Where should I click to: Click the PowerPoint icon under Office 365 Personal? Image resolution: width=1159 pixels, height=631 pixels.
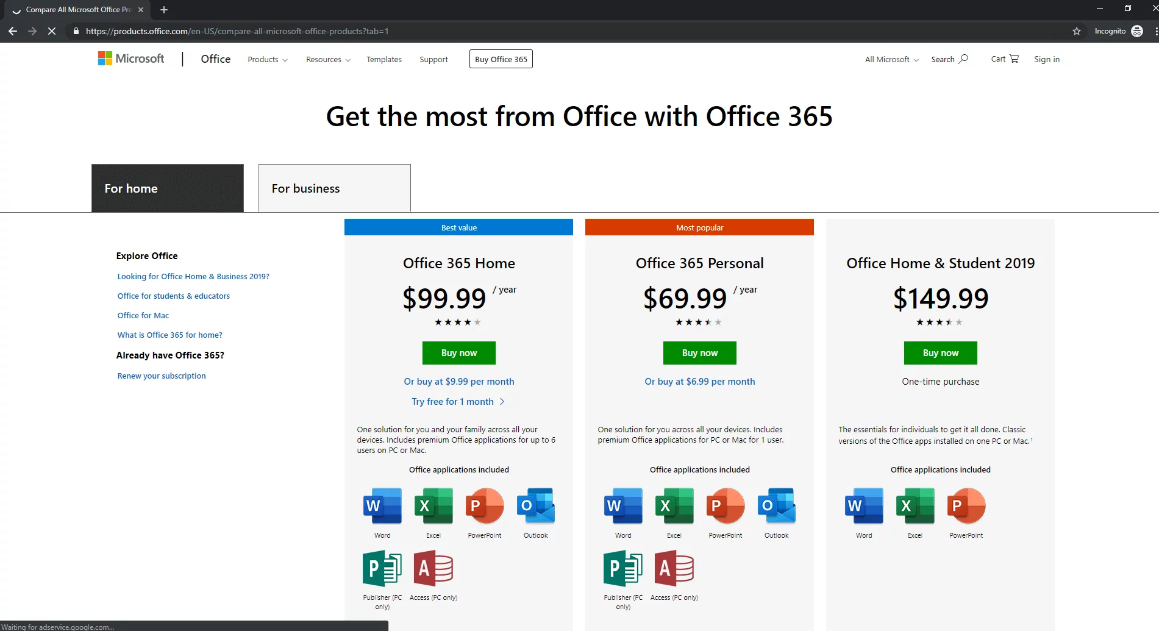(x=726, y=506)
